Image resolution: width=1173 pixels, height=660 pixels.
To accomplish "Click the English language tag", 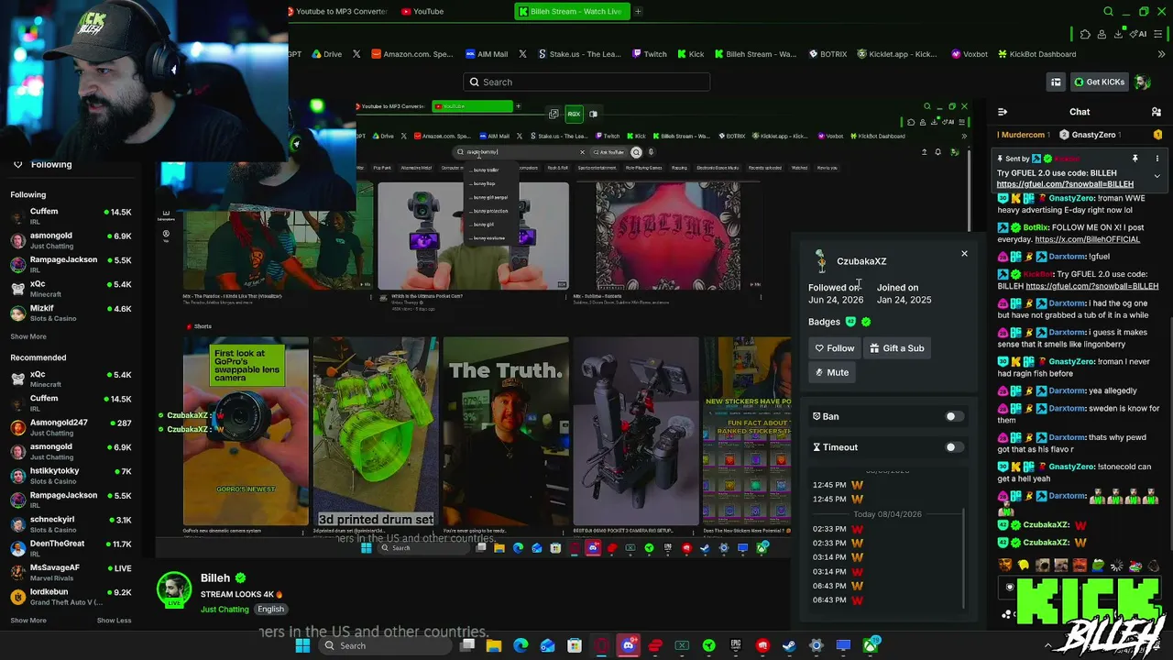I will [x=270, y=610].
